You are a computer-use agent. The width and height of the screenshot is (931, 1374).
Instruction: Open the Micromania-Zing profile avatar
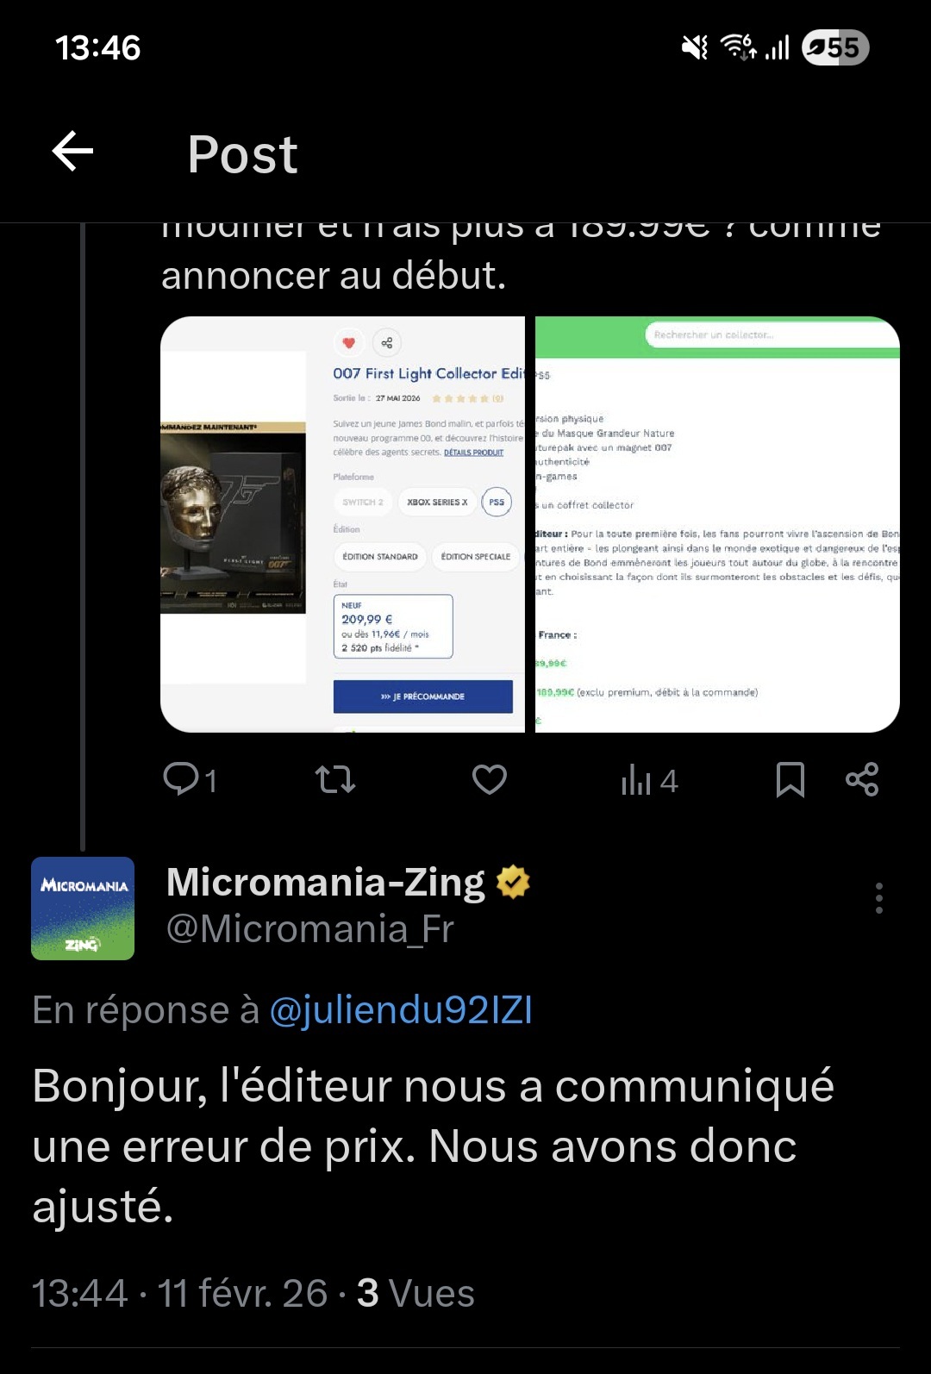click(83, 909)
